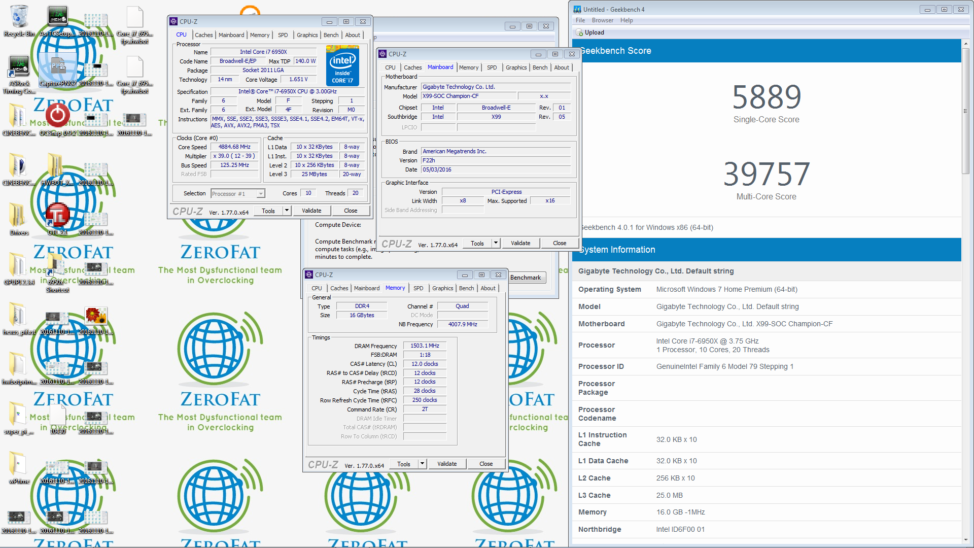Switch to Caches tab in CPU-Z CPU window
Viewport: 974px width, 548px height.
pyautogui.click(x=203, y=35)
